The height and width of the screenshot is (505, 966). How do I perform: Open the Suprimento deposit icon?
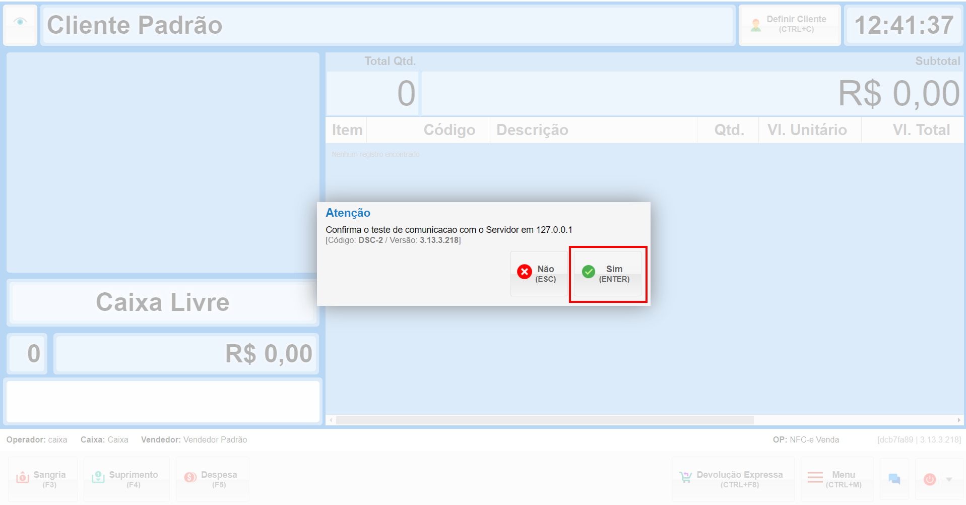[x=98, y=477]
